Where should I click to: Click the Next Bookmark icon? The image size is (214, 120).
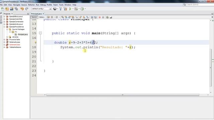[x=84, y=17]
